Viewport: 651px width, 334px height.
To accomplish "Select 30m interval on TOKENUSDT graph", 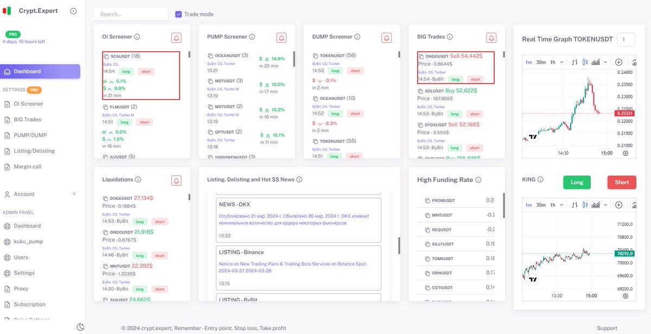I will [541, 62].
